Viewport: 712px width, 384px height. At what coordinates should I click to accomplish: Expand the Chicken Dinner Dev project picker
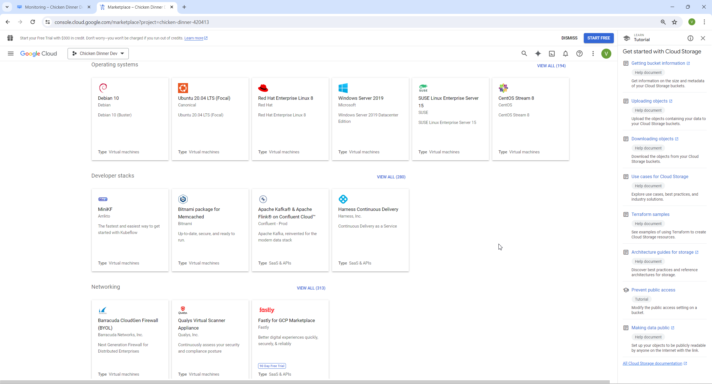[x=98, y=54]
